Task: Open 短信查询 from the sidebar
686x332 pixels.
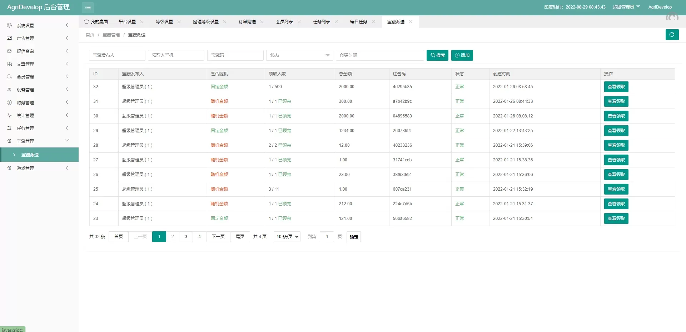Action: [25, 51]
